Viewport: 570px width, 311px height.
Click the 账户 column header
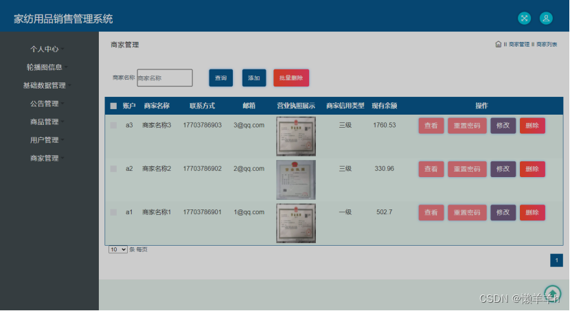pyautogui.click(x=129, y=106)
